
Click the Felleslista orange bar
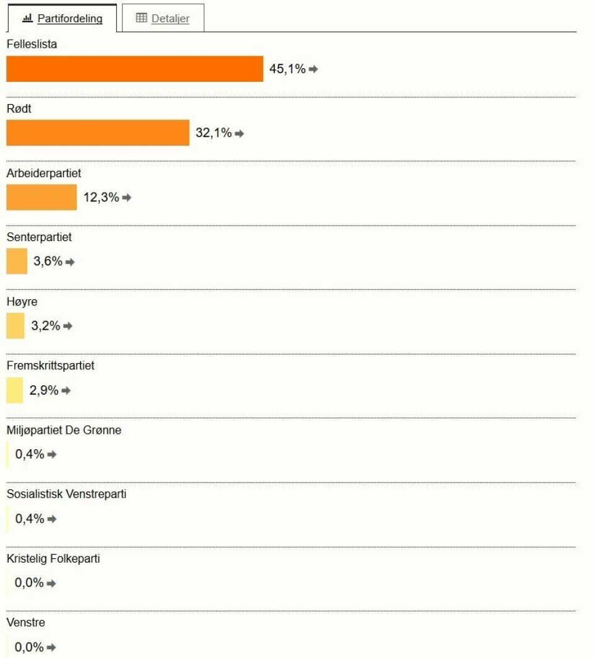pyautogui.click(x=135, y=69)
